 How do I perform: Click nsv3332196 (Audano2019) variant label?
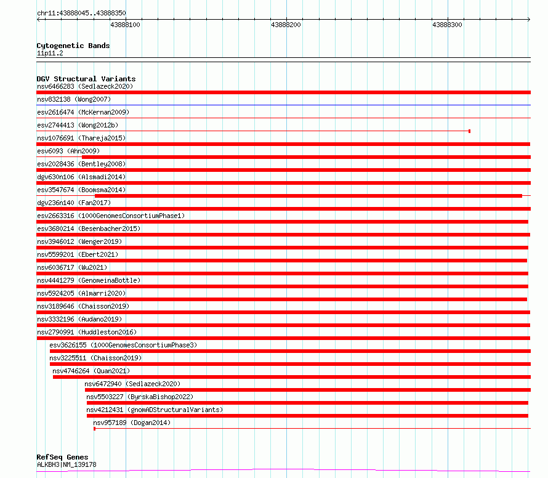point(79,319)
